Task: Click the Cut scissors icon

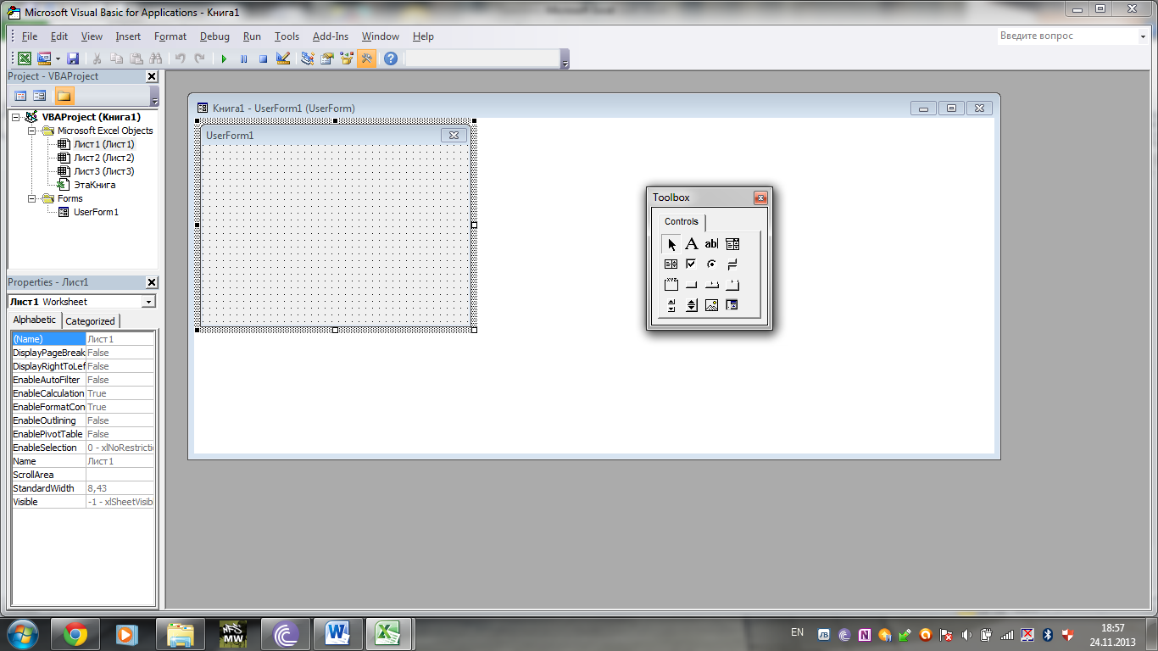Action: pos(97,58)
